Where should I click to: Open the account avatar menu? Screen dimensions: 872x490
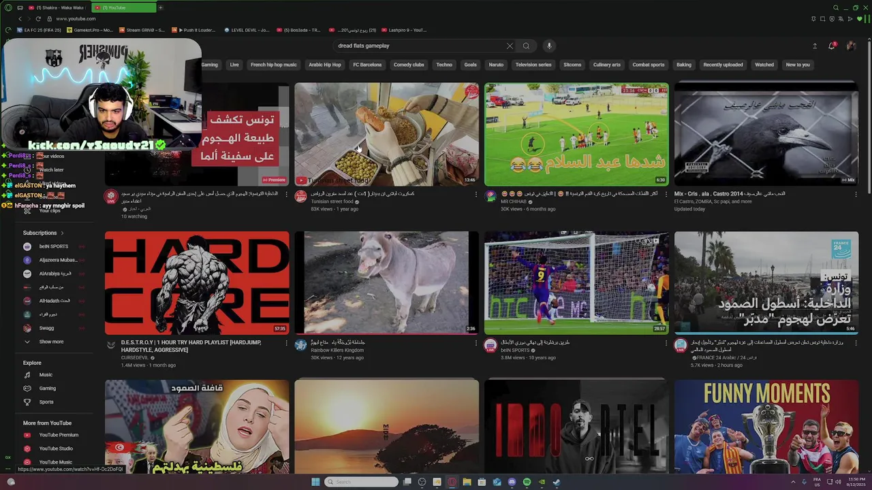[x=851, y=46]
